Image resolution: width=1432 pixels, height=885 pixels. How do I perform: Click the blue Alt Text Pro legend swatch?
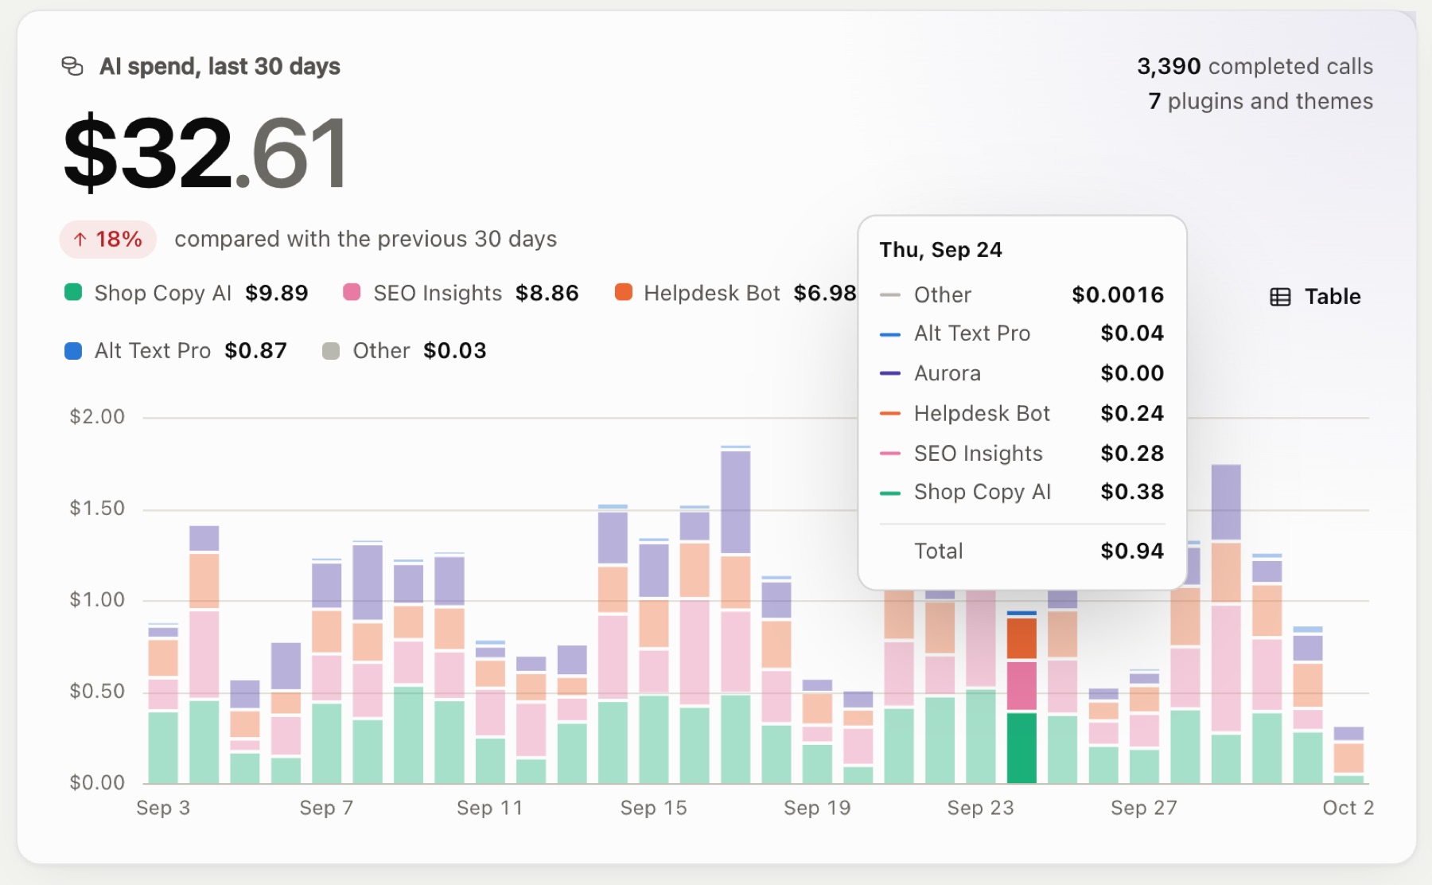73,351
